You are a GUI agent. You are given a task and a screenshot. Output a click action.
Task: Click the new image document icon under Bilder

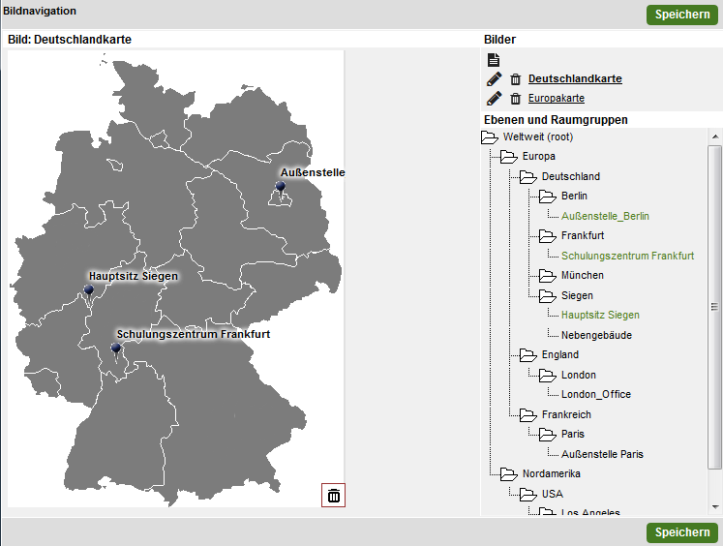494,59
